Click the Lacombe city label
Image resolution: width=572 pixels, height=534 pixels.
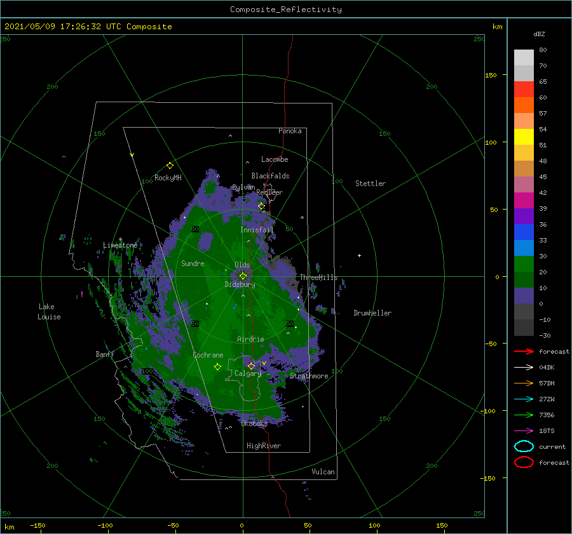click(x=275, y=159)
